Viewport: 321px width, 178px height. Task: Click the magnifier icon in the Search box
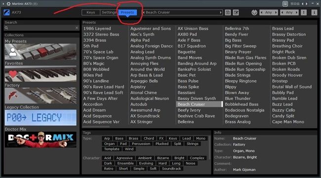[x=6, y=28]
